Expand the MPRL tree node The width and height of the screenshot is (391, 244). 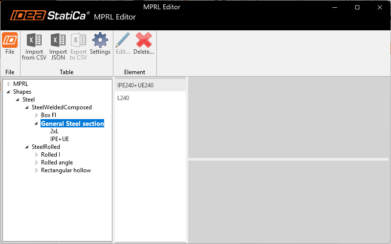pyautogui.click(x=9, y=84)
